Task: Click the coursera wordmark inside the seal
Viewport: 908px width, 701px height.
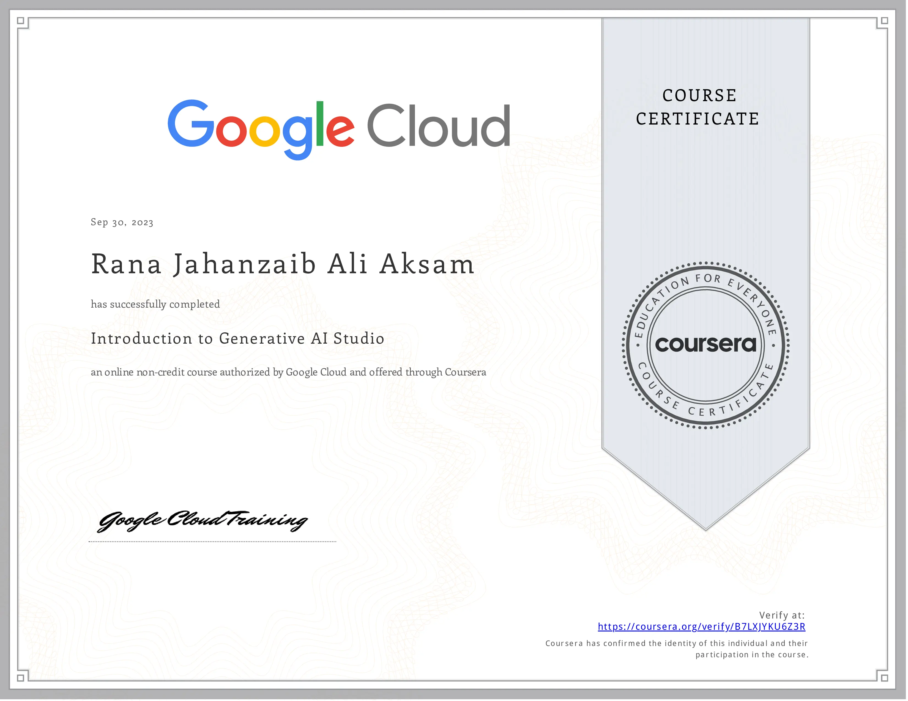Action: (705, 344)
